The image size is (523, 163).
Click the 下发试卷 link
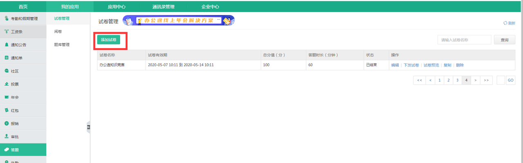click(411, 65)
